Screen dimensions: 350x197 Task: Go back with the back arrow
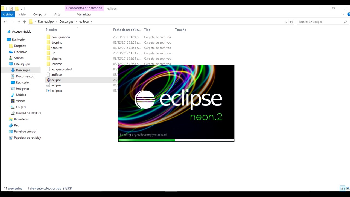(x=5, y=22)
